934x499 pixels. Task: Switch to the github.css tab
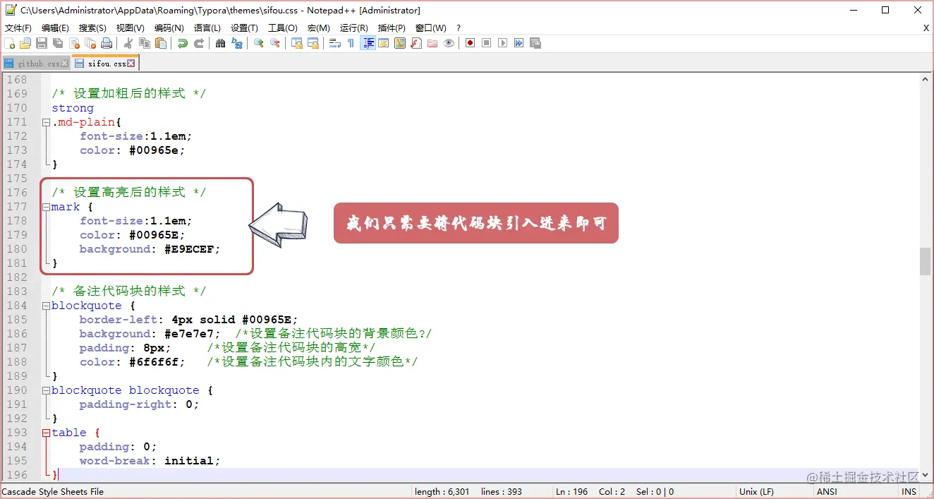pos(37,62)
